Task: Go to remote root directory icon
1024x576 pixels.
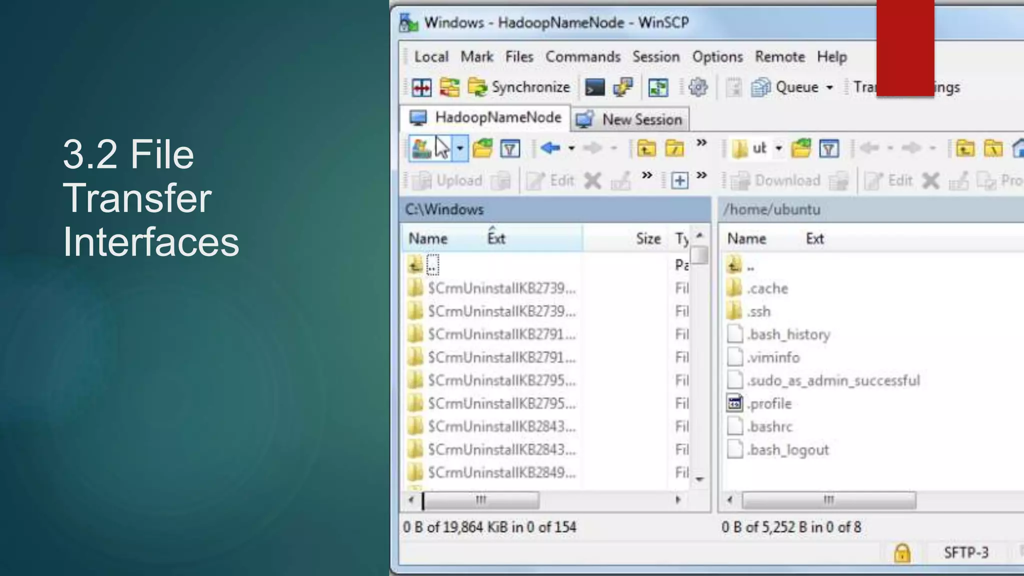Action: point(993,148)
